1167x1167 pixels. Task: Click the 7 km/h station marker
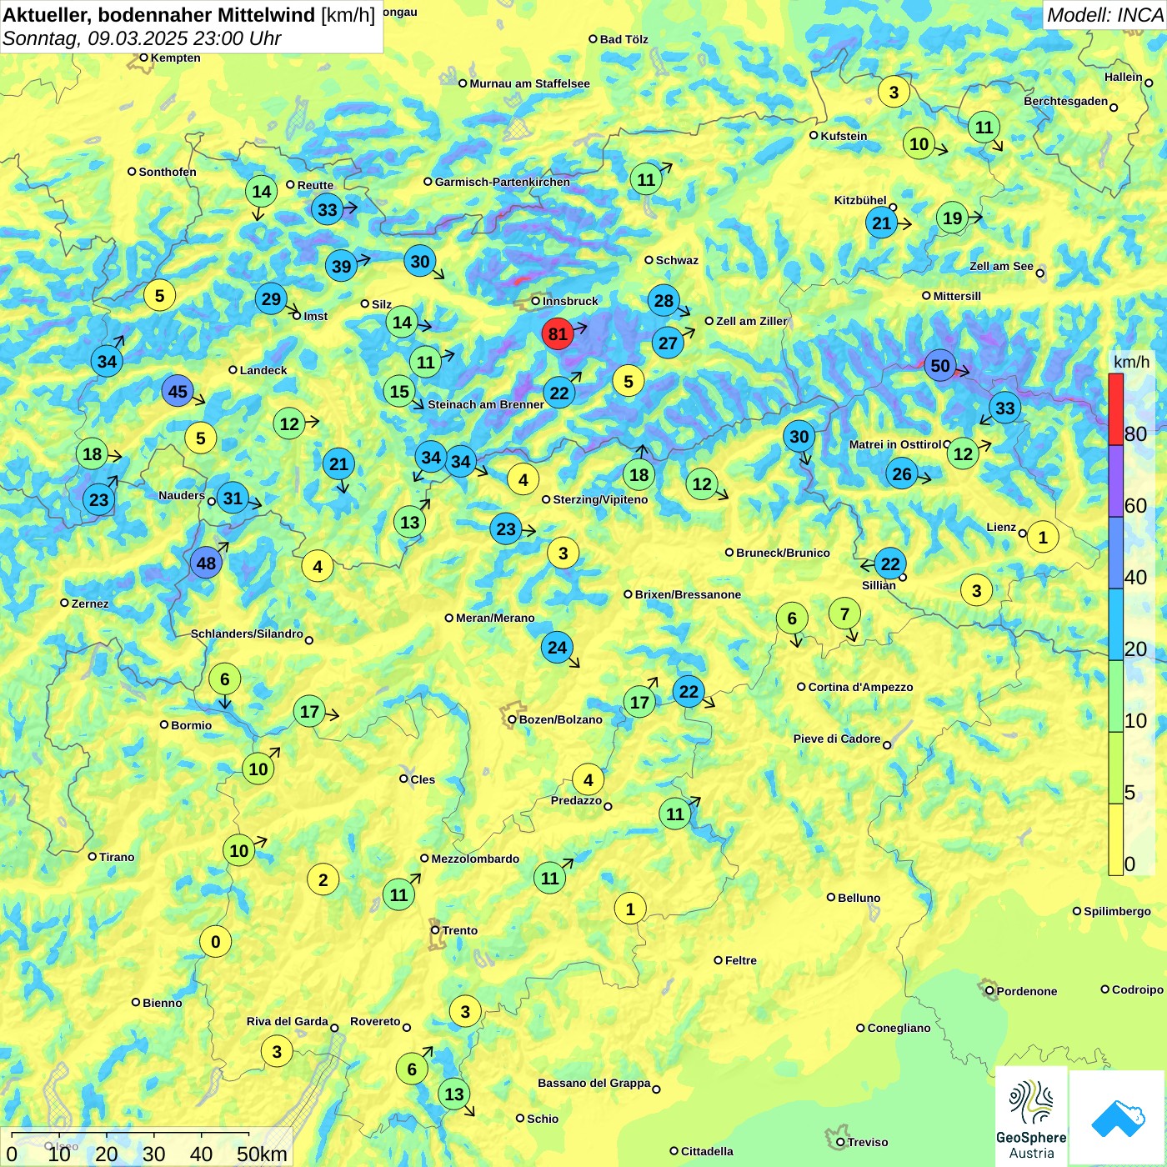(845, 614)
